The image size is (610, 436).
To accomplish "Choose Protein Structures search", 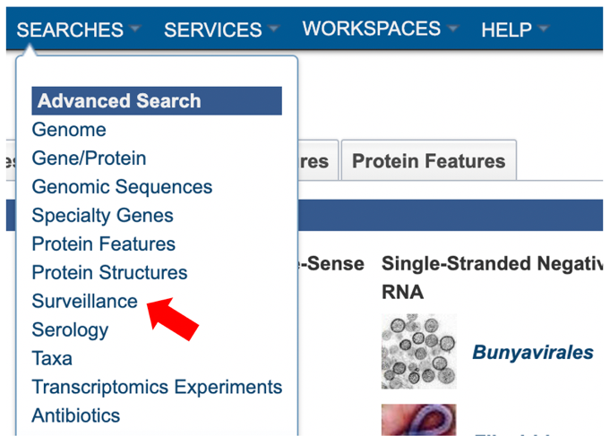I will click(x=109, y=273).
